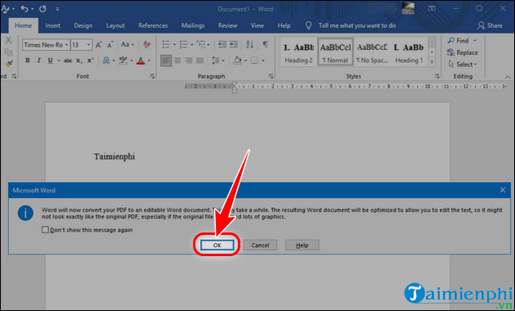This screenshot has height=311, width=515.
Task: Open the Home ribbon tab
Action: coord(23,25)
